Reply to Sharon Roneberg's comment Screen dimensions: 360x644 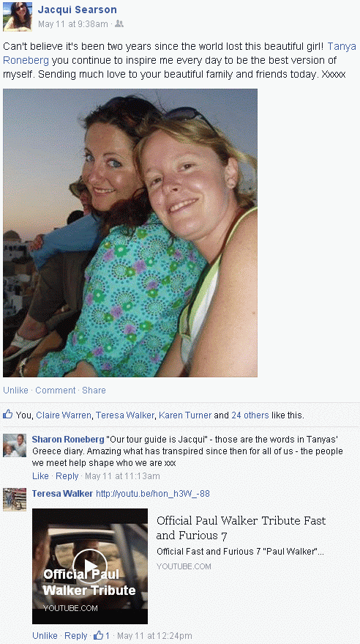pos(67,476)
